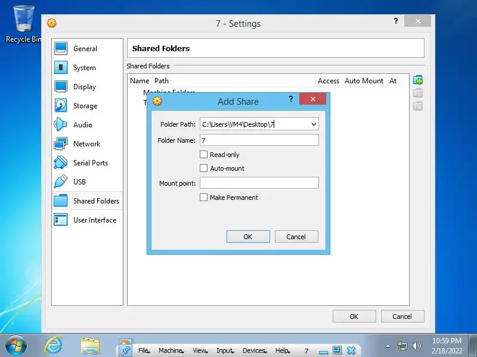Open the Devices menu on the VM toolbar
Image resolution: width=477 pixels, height=357 pixels.
click(x=255, y=350)
